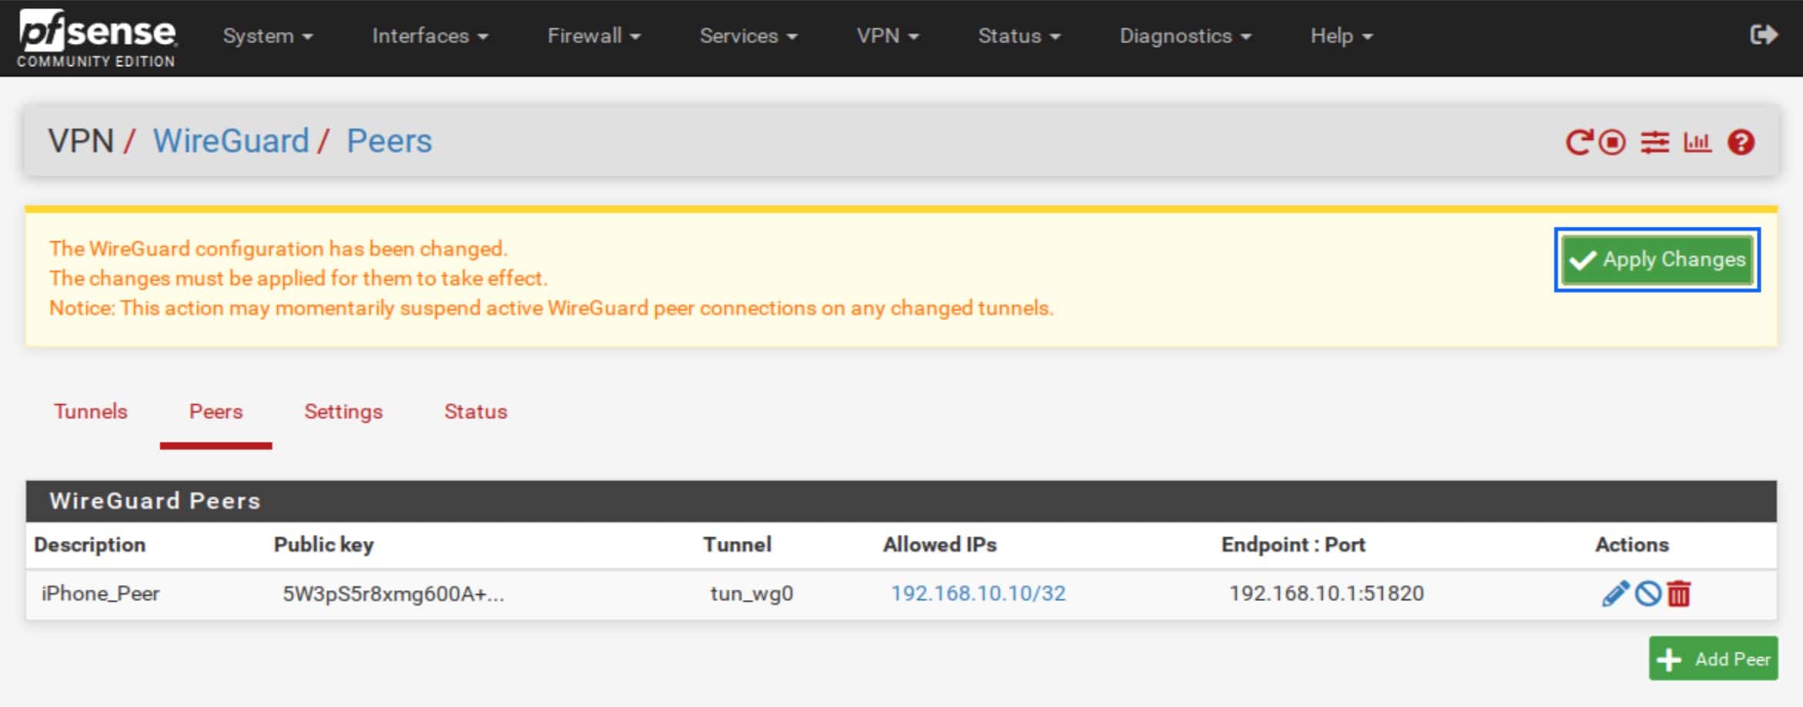1803x707 pixels.
Task: Click the 'configuration has been changed' notice line
Action: click(x=278, y=249)
